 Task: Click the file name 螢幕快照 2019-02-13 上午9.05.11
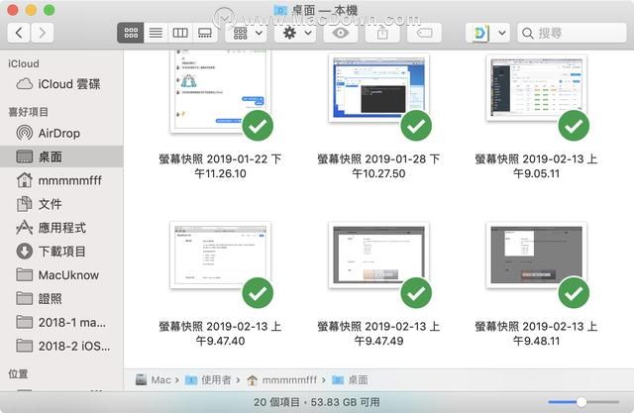(x=536, y=166)
